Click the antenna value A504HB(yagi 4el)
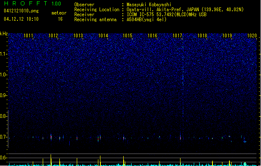This screenshot has height=166, width=261. [146, 20]
